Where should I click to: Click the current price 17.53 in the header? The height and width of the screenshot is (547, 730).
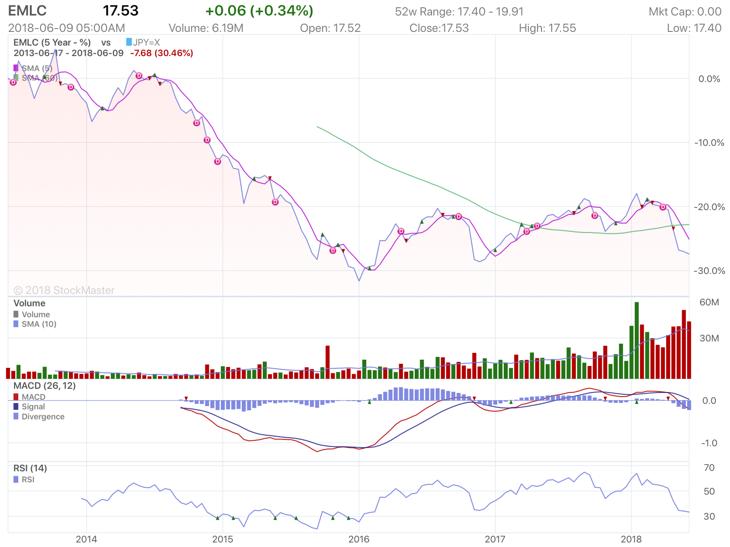coord(120,11)
